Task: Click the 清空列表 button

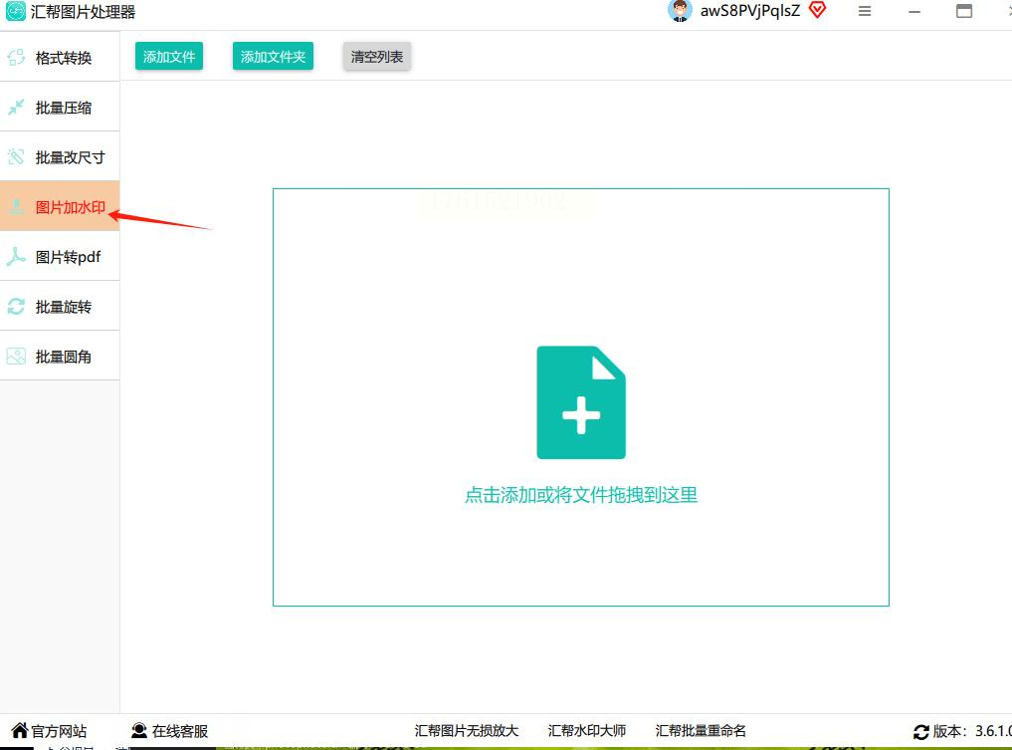Action: coord(377,56)
